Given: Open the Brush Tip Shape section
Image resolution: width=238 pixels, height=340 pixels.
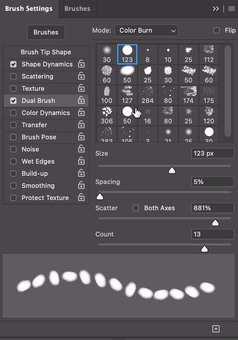Looking at the screenshot, I should click(x=46, y=52).
